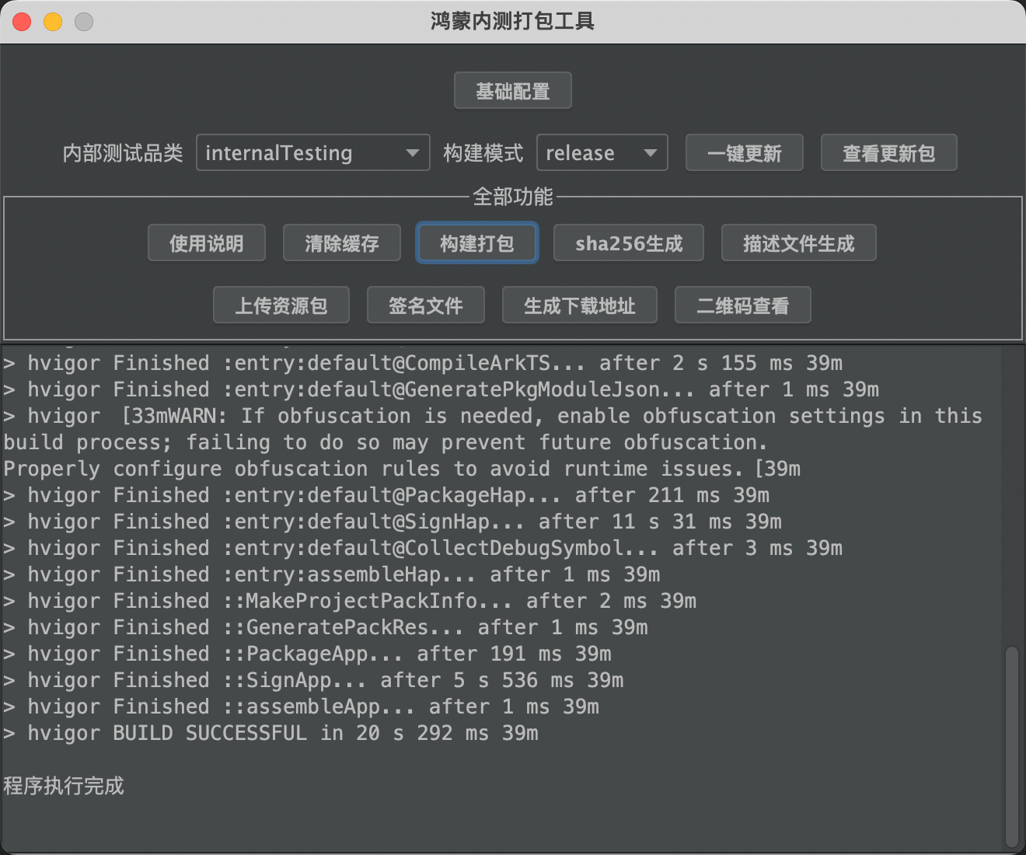This screenshot has height=855, width=1026.
Task: Click the CollectDebugSymbol log line
Action: tap(423, 548)
